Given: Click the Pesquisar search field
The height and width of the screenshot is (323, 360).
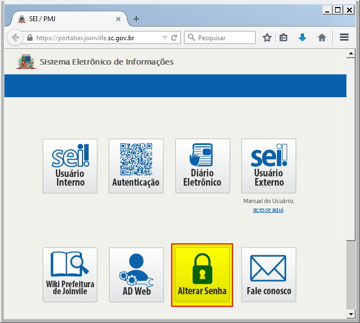Looking at the screenshot, I should 220,37.
